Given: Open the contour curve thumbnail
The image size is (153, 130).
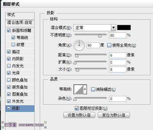Looking at the screenshot, I should 79,89.
